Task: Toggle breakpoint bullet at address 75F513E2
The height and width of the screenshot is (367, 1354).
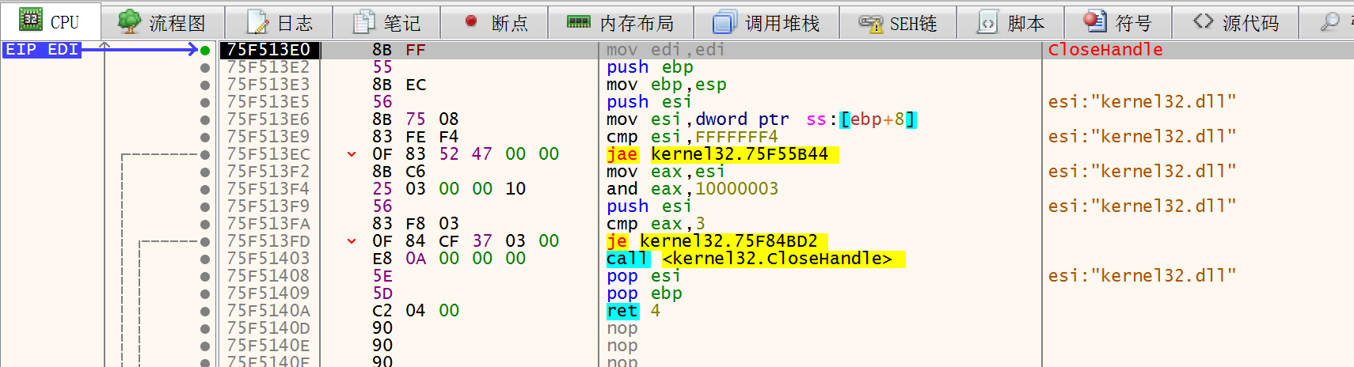Action: click(205, 68)
